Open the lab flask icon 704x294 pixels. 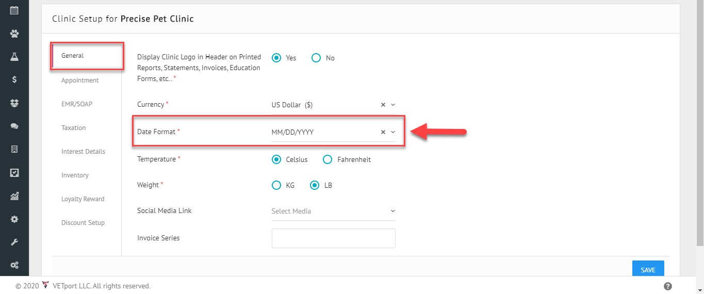14,57
